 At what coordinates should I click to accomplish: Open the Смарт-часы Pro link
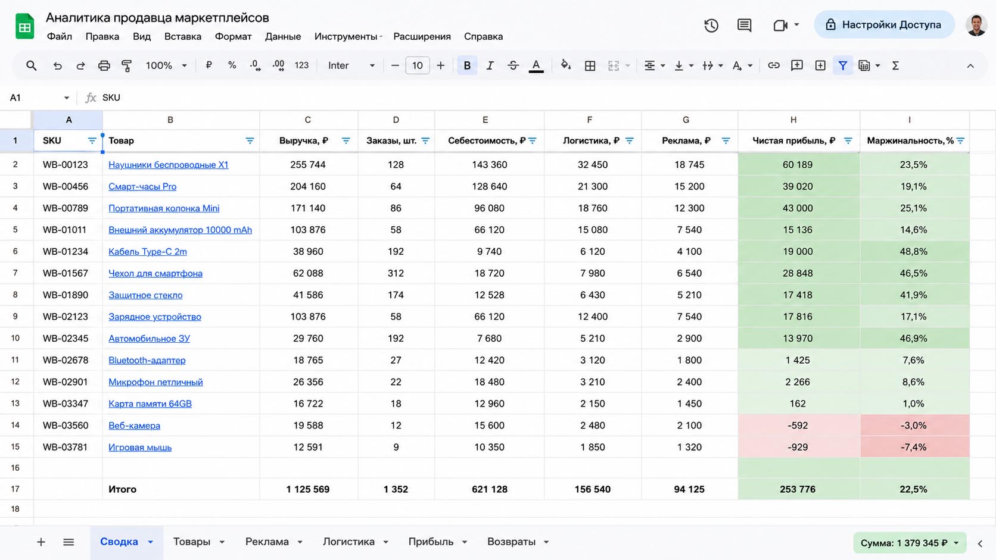[x=142, y=186]
